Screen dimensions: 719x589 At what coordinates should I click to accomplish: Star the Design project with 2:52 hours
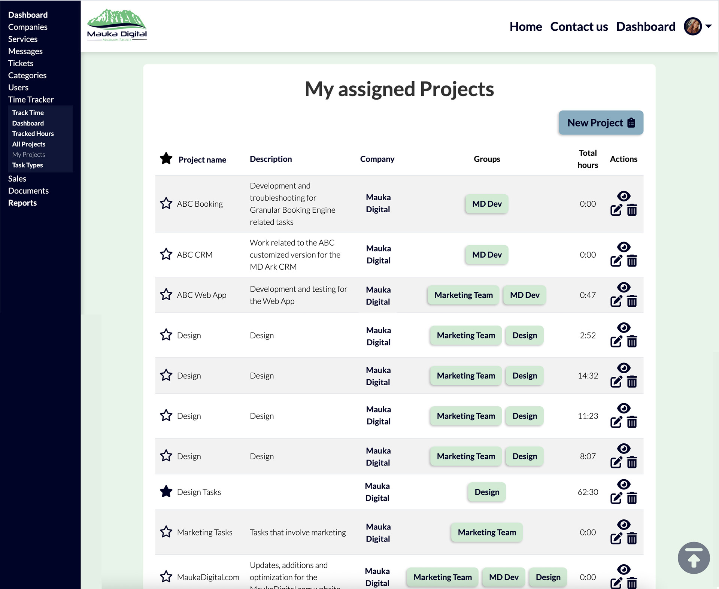pyautogui.click(x=166, y=335)
